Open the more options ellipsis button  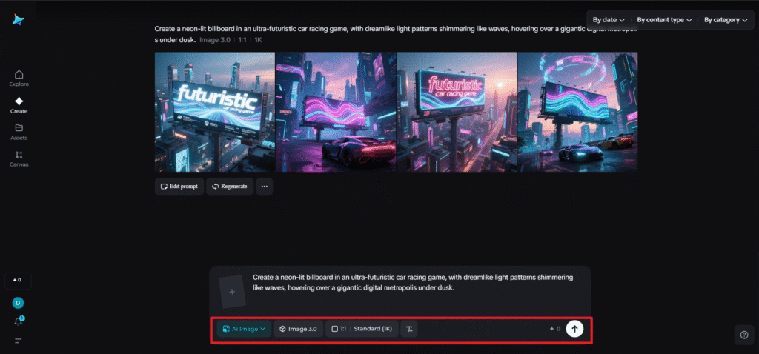[265, 186]
